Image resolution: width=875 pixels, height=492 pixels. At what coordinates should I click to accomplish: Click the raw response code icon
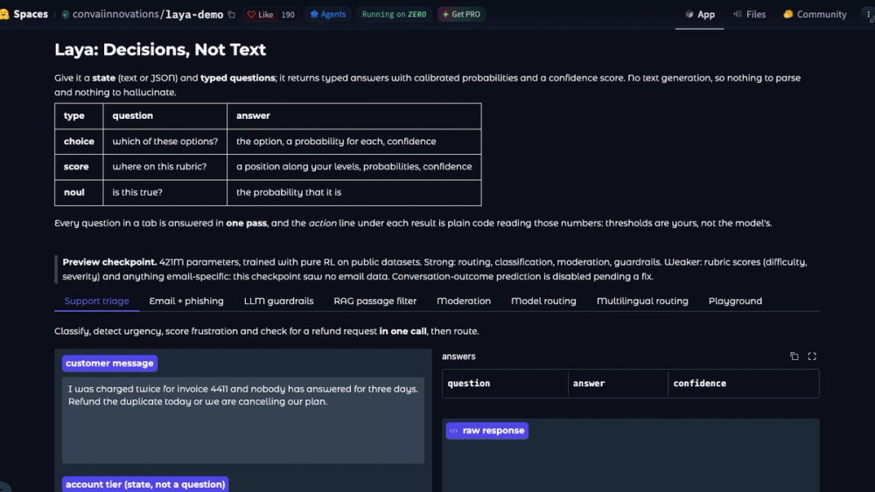pyautogui.click(x=453, y=431)
